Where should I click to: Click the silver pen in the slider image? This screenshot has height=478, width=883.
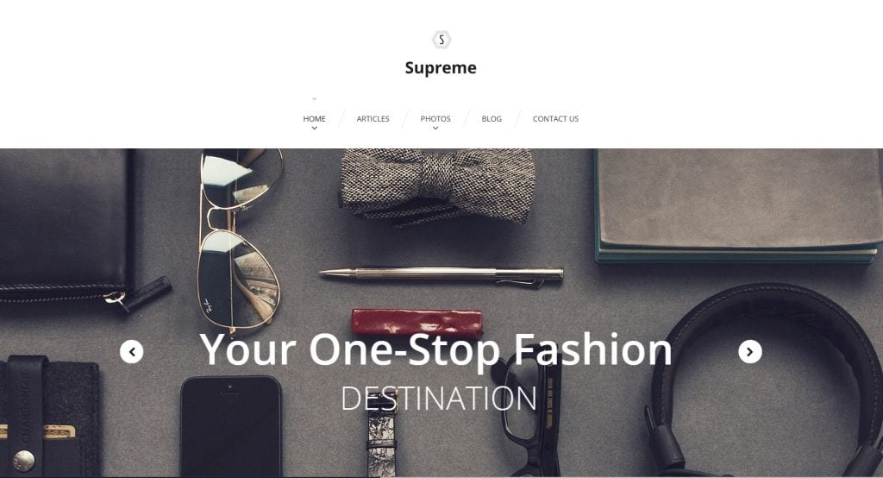point(441,275)
